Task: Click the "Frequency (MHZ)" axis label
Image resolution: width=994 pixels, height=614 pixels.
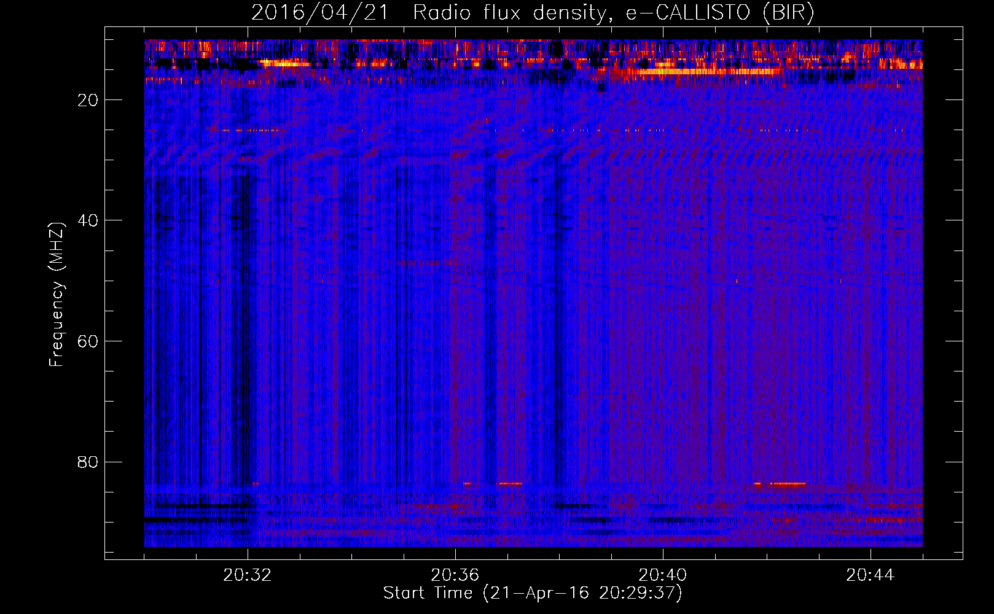Action: point(56,295)
